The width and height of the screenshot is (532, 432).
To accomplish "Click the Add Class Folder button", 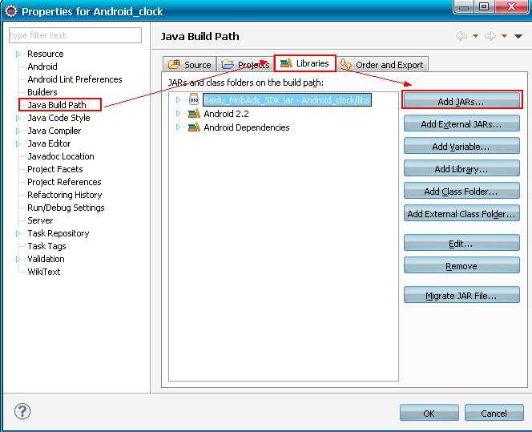I will [x=461, y=191].
